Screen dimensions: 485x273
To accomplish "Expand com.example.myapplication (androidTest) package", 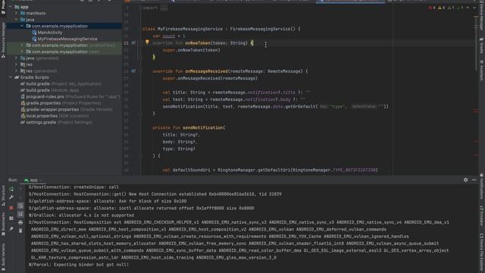I will click(x=22, y=45).
